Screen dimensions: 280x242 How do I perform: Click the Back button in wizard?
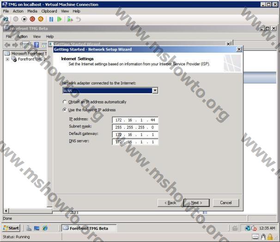170,203
